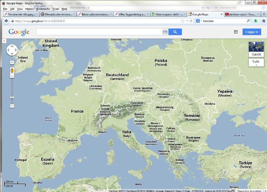Open the on-screen keyboard icon in Maps search
This screenshot has height=192, width=267.
click(x=165, y=32)
